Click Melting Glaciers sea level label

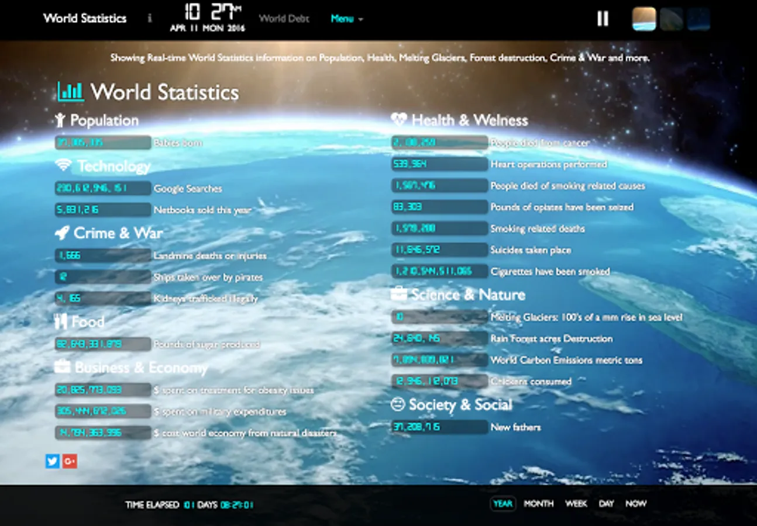click(x=586, y=317)
